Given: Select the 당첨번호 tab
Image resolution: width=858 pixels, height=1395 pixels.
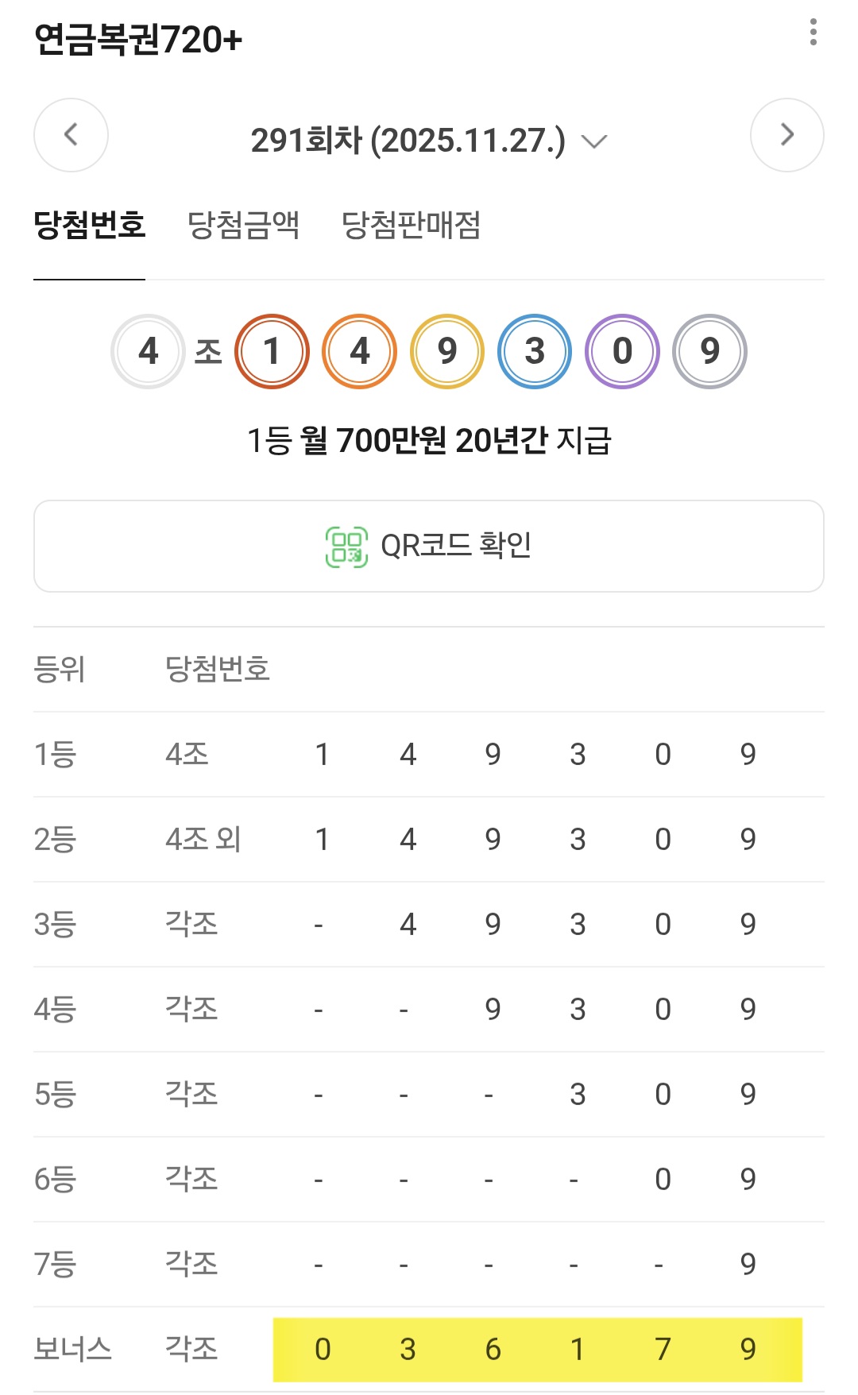Looking at the screenshot, I should (x=89, y=225).
